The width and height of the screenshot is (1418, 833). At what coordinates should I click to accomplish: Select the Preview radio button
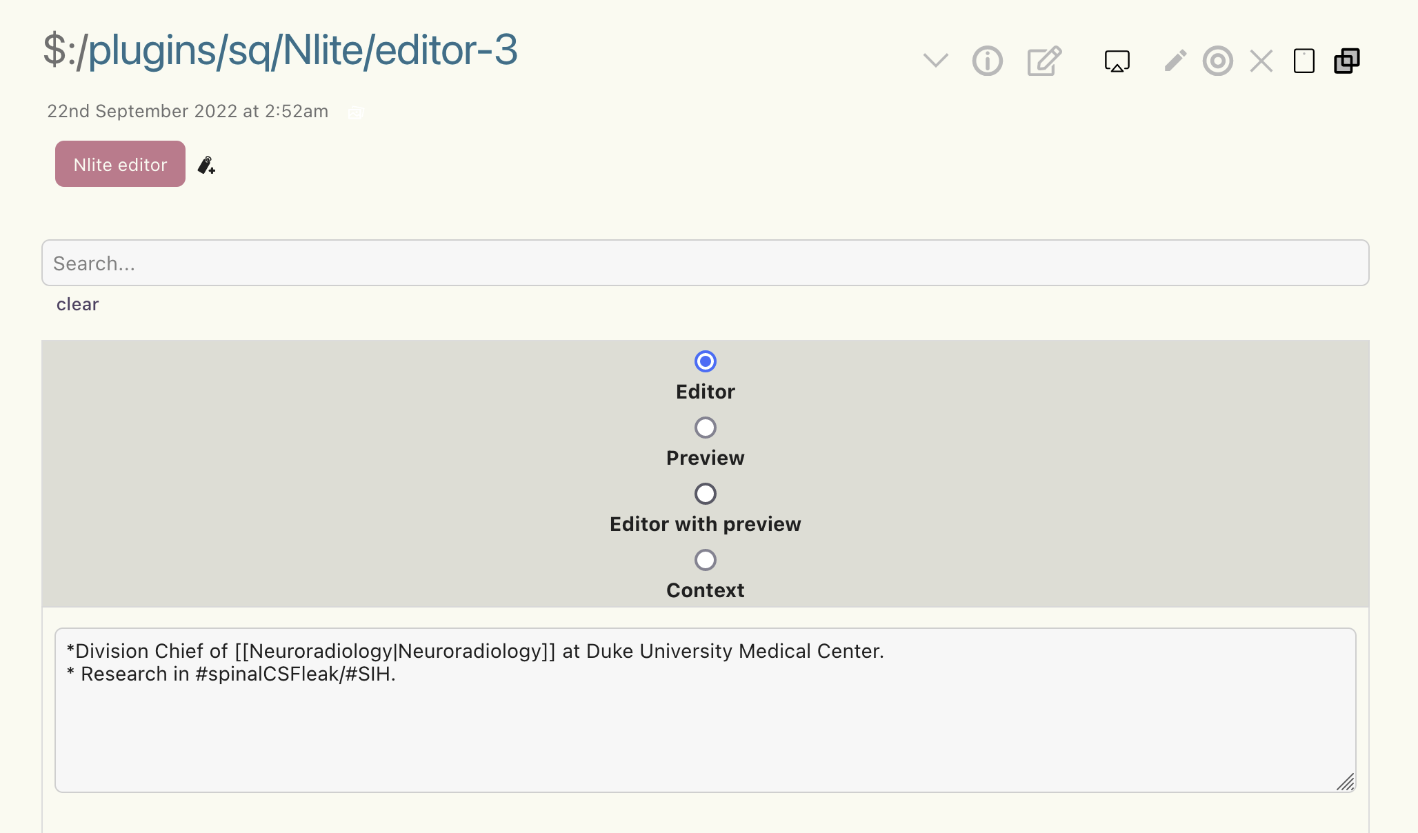point(704,428)
